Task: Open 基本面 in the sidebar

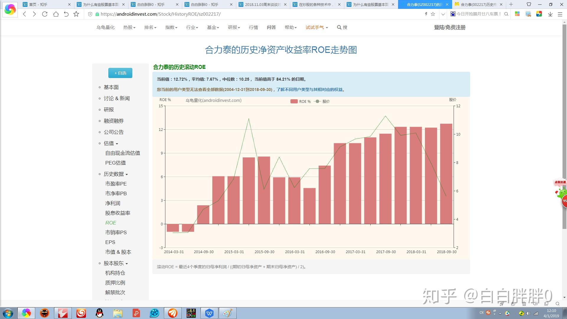Action: tap(111, 87)
